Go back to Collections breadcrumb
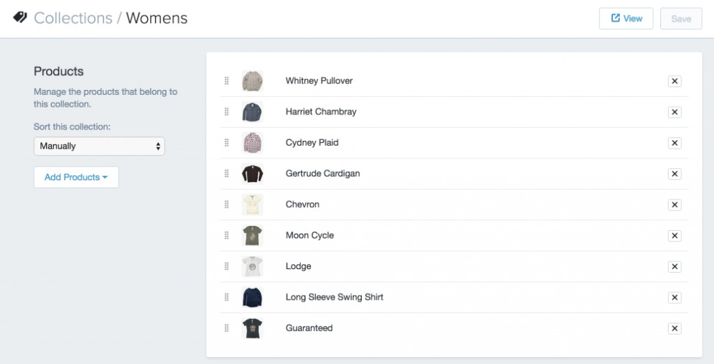The height and width of the screenshot is (364, 714). [x=73, y=18]
